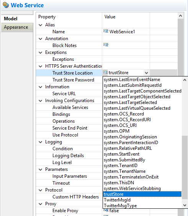The width and height of the screenshot is (188, 216).
Task: Click the dropdown list's scroll down arrow
Action: point(185,205)
